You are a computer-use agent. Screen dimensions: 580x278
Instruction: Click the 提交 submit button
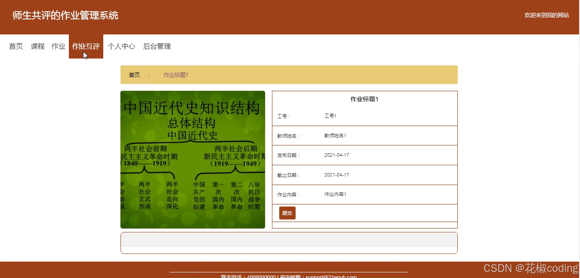(287, 213)
